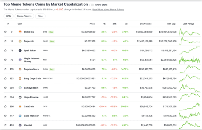Screen dimensions: 202x130
Task: Sort by Mkt Cap column header
Action: [171, 24]
